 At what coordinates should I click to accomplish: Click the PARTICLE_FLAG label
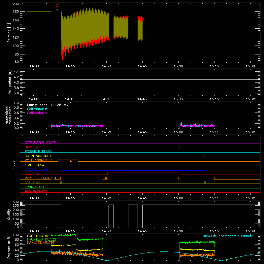pos(37,178)
